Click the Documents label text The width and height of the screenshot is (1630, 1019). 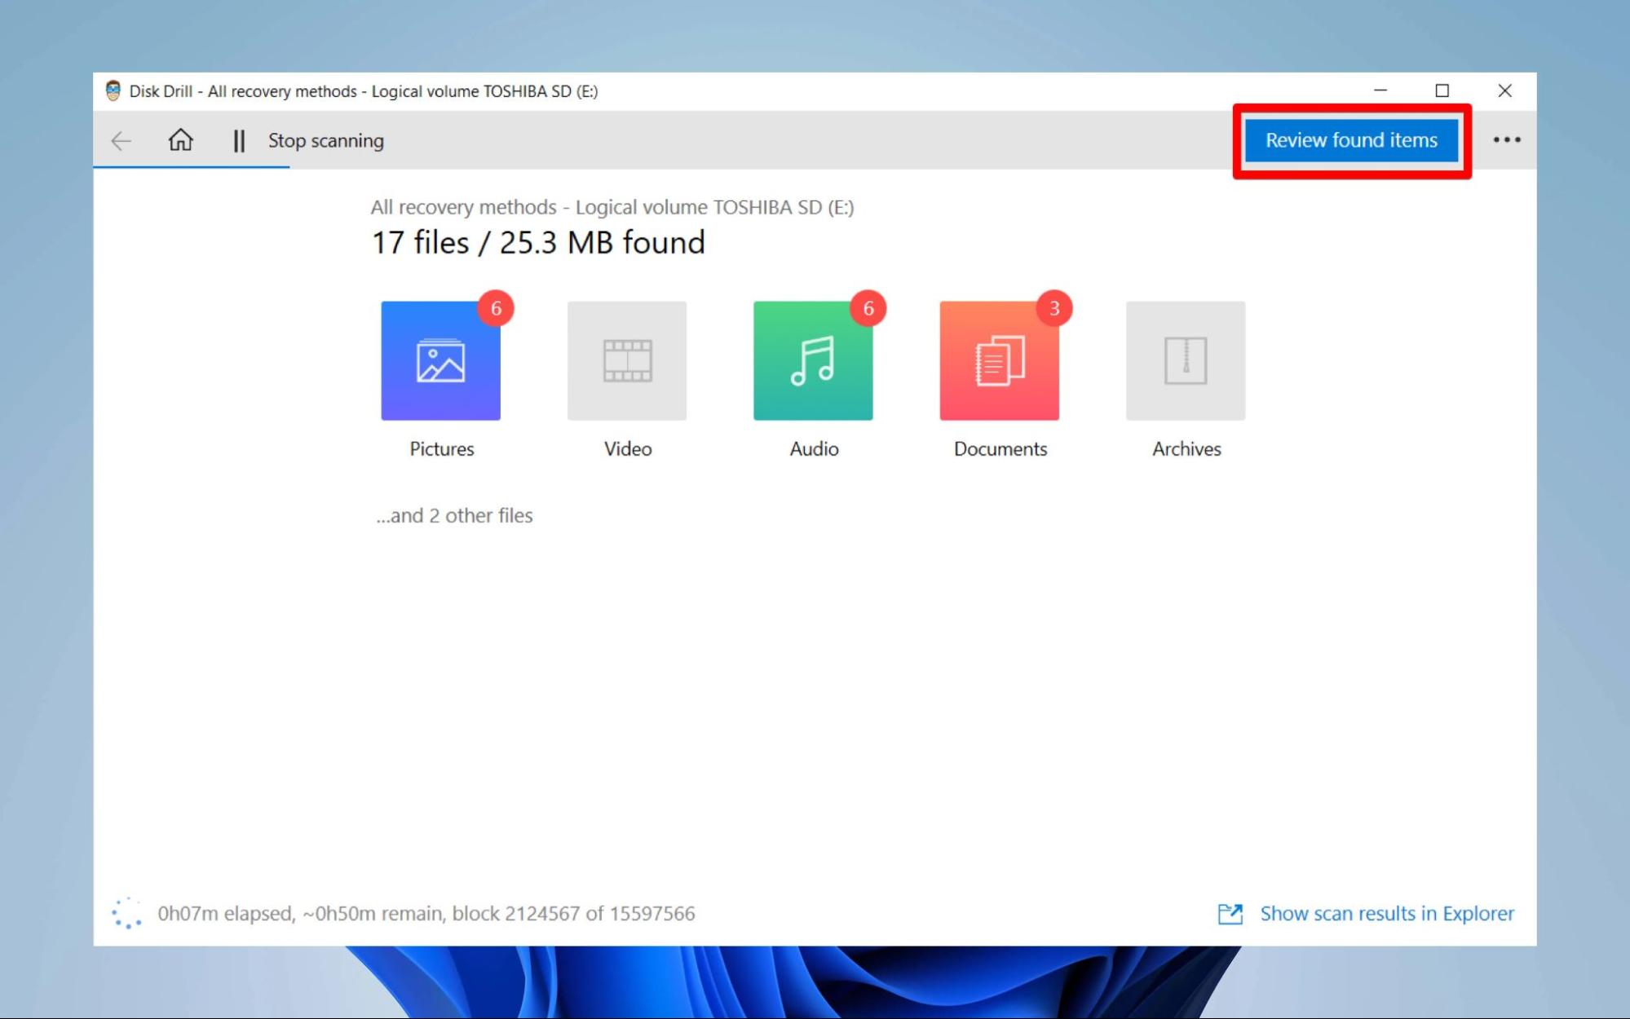click(x=1001, y=449)
